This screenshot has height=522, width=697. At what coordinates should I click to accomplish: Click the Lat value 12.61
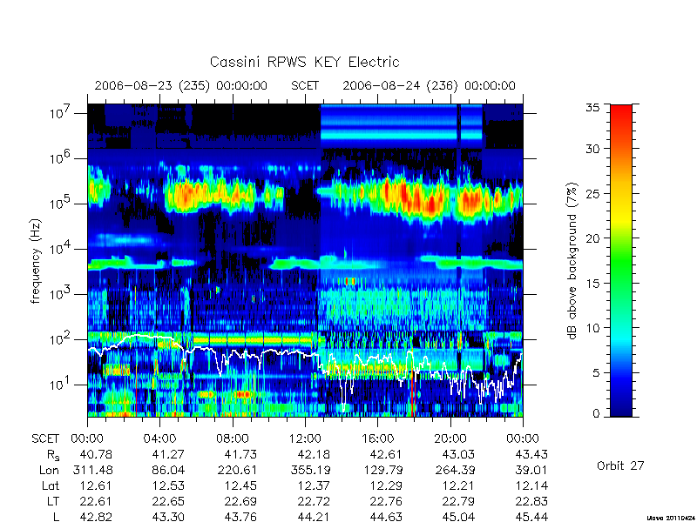tap(96, 485)
